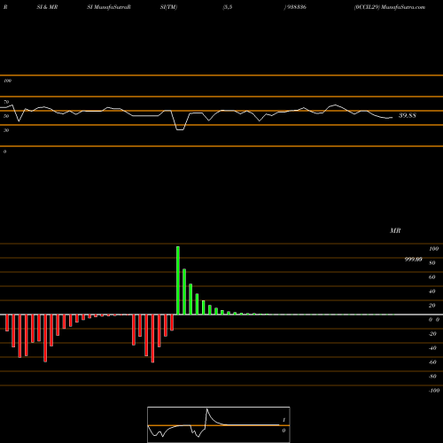
Task: Click the -20 label on MR axis
Action: pyautogui.click(x=432, y=334)
